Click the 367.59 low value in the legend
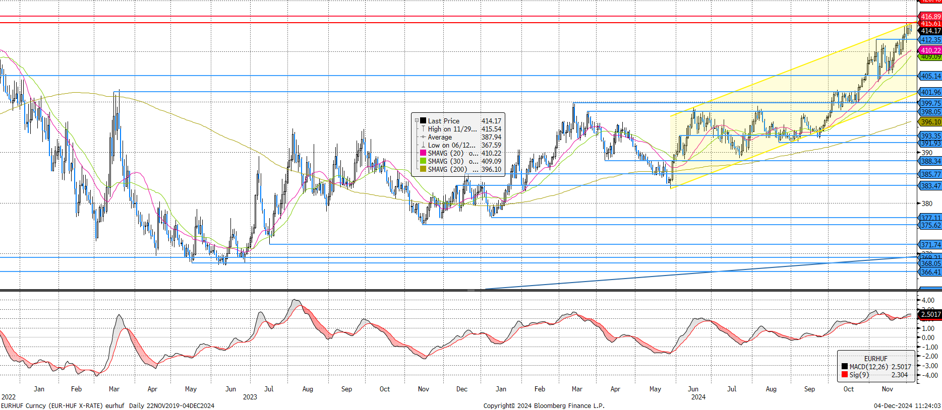The height and width of the screenshot is (410, 942). (x=491, y=145)
